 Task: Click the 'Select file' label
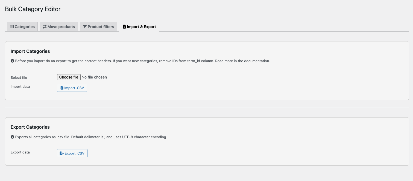point(19,78)
